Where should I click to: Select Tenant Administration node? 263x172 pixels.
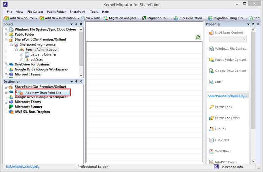(x=42, y=50)
